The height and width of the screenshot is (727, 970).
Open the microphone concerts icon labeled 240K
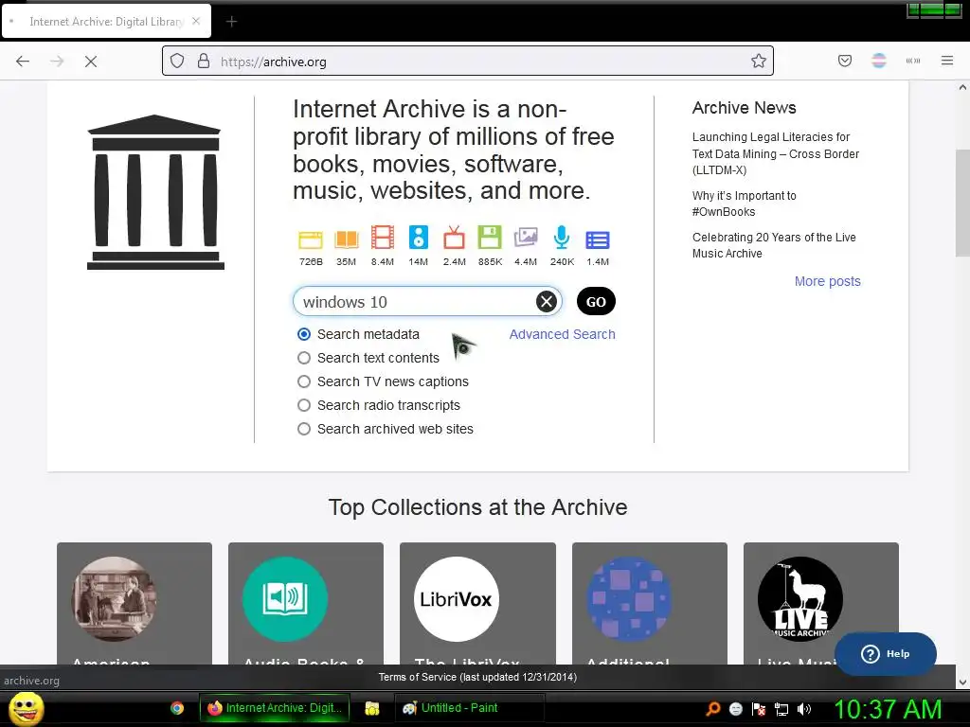pos(562,238)
